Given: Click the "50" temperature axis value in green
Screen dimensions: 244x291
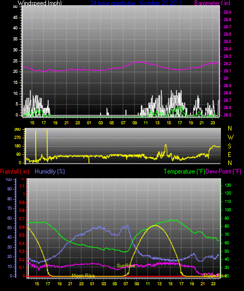Looking at the screenshot, I should point(227,251).
